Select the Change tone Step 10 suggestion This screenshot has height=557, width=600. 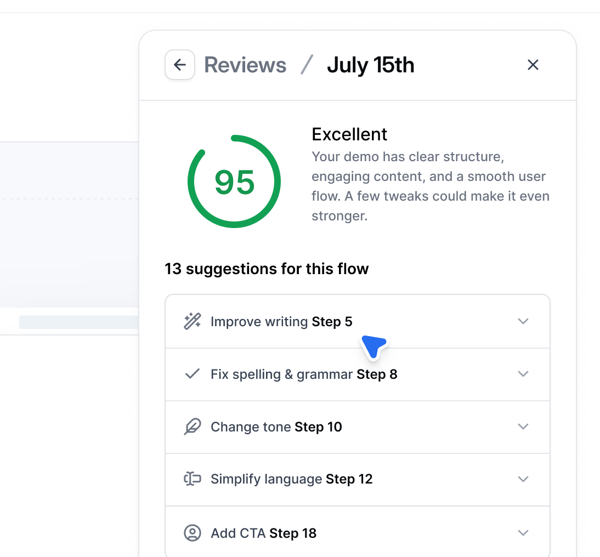click(x=276, y=427)
